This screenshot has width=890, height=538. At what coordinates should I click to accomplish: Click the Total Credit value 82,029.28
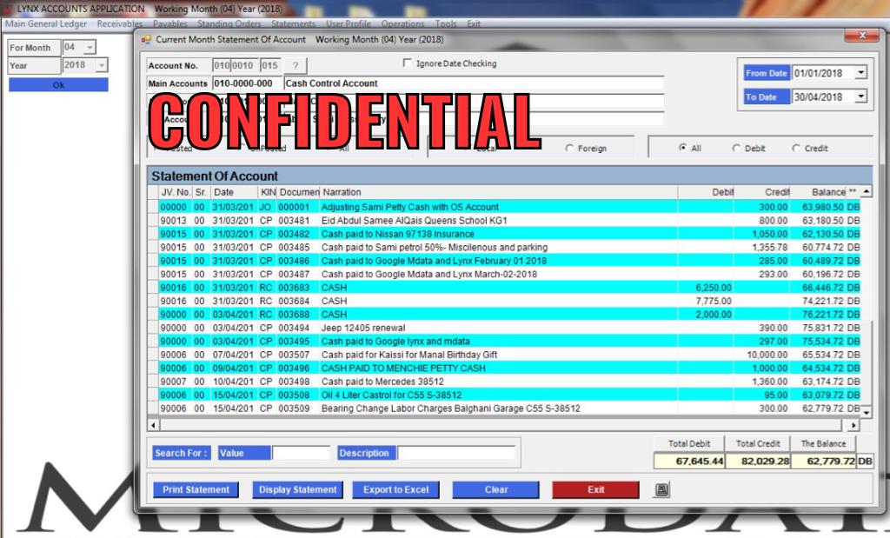click(757, 461)
